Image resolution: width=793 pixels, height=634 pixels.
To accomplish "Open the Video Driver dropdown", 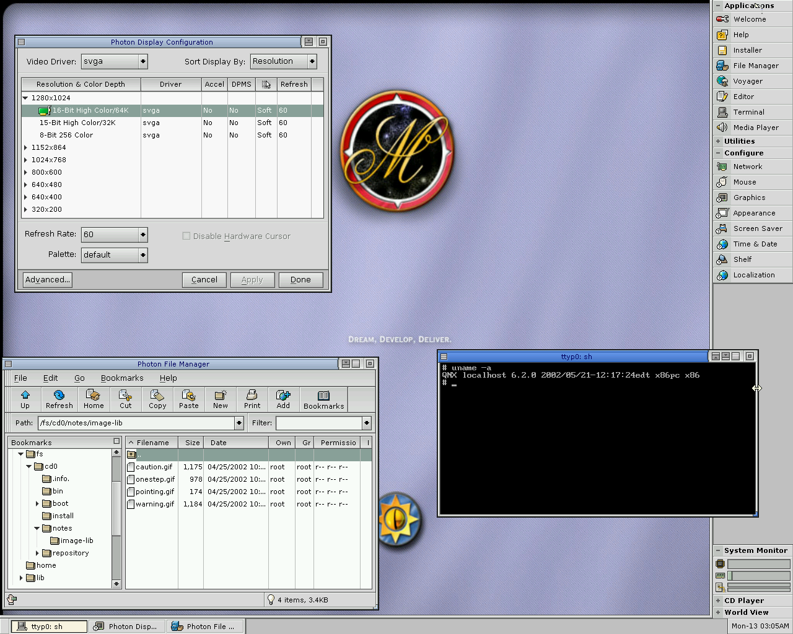I will 143,61.
